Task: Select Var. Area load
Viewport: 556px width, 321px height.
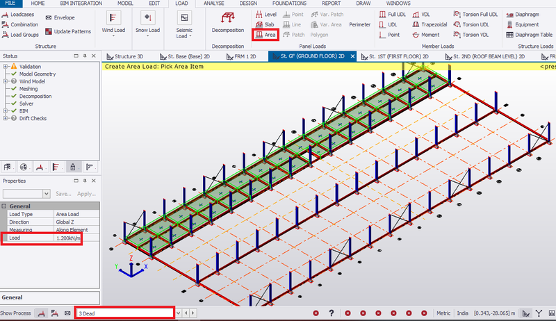Action: (326, 24)
